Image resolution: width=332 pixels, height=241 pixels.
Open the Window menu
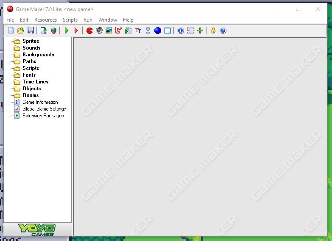click(108, 19)
